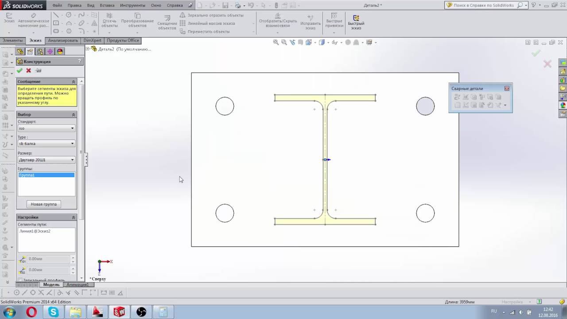This screenshot has height=319, width=567.
Task: Switch to the Элементы tab
Action: [12, 40]
